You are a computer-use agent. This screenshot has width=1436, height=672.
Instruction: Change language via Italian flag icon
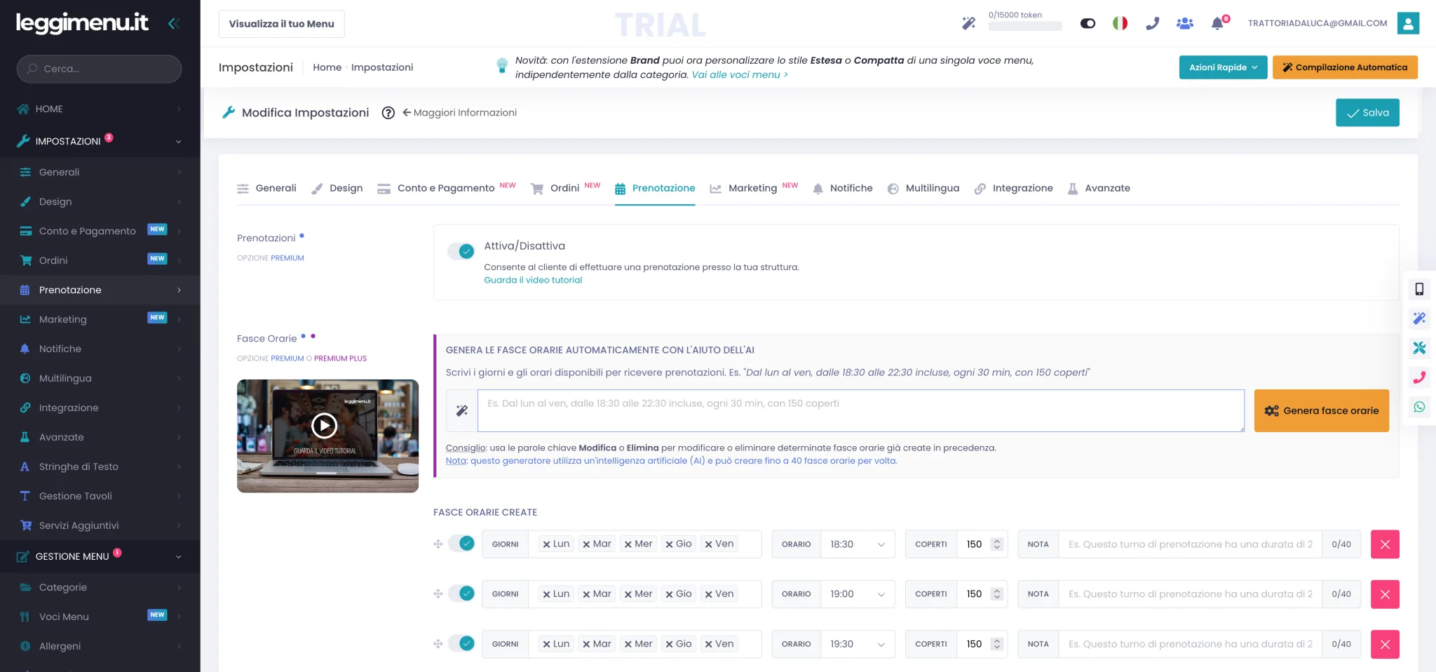[1120, 23]
